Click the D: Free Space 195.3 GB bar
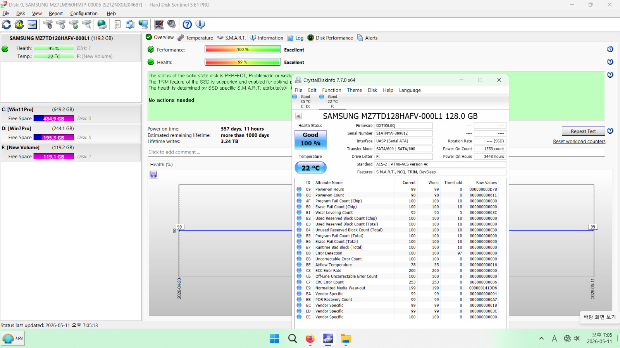 (54, 138)
